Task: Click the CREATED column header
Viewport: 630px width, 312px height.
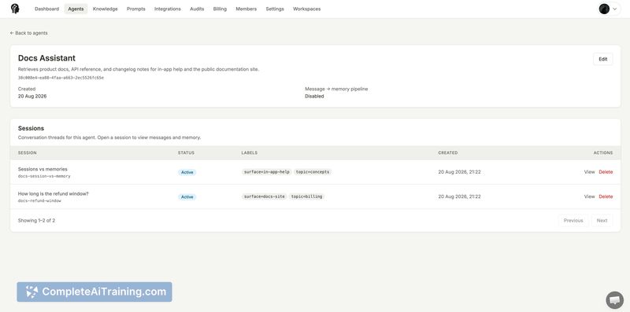Action: (448, 152)
